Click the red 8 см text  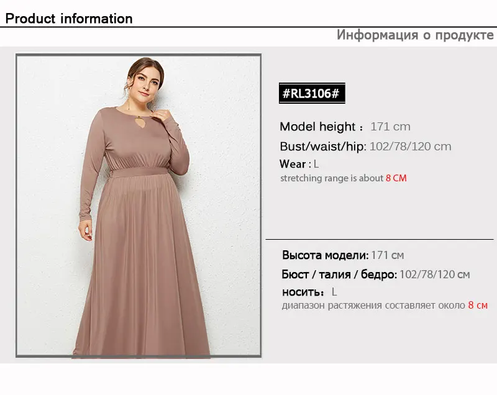tap(478, 306)
